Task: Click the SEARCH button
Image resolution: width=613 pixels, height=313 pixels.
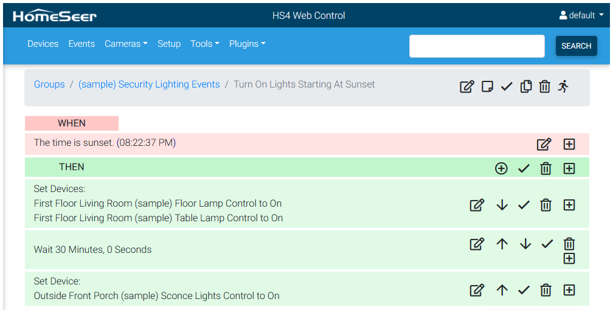Action: (576, 46)
